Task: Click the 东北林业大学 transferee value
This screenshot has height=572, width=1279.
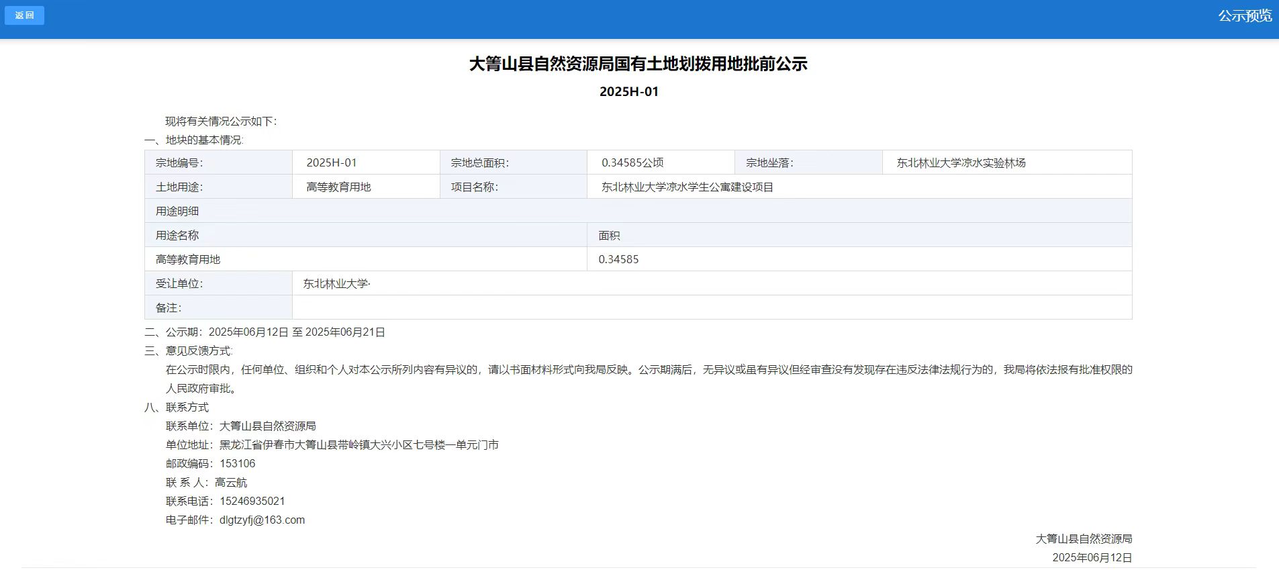Action: (x=336, y=283)
